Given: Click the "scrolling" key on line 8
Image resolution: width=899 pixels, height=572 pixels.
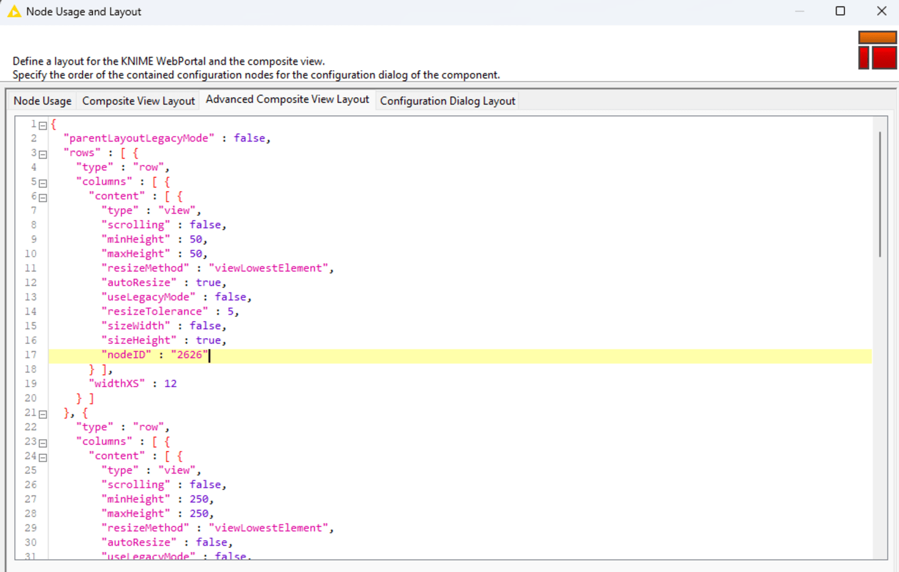Looking at the screenshot, I should 136,225.
